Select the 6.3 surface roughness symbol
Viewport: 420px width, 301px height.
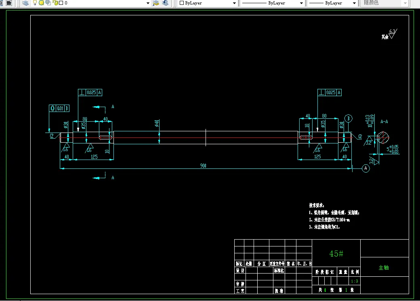[393, 34]
